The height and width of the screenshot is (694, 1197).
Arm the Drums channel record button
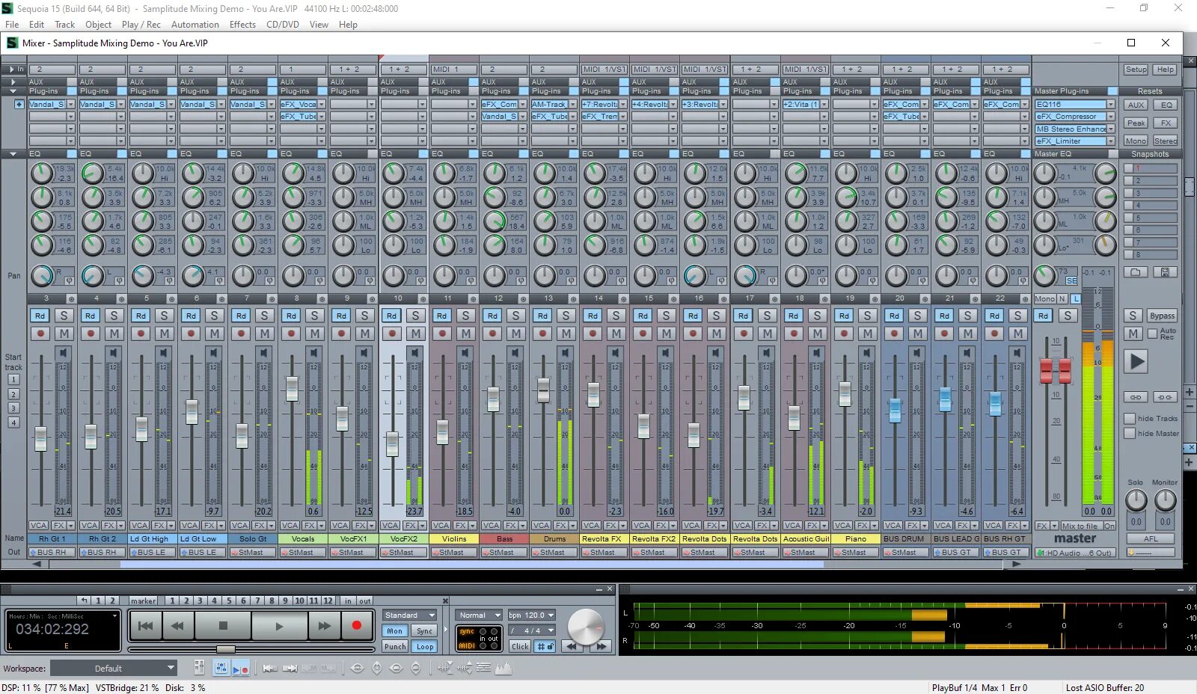[x=542, y=334]
